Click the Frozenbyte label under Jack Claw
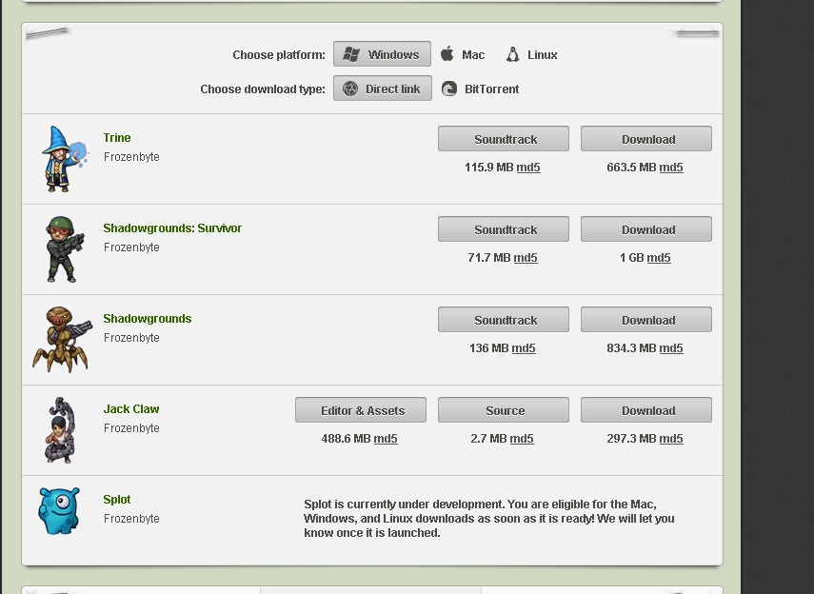Viewport: 814px width, 594px height. coord(131,427)
